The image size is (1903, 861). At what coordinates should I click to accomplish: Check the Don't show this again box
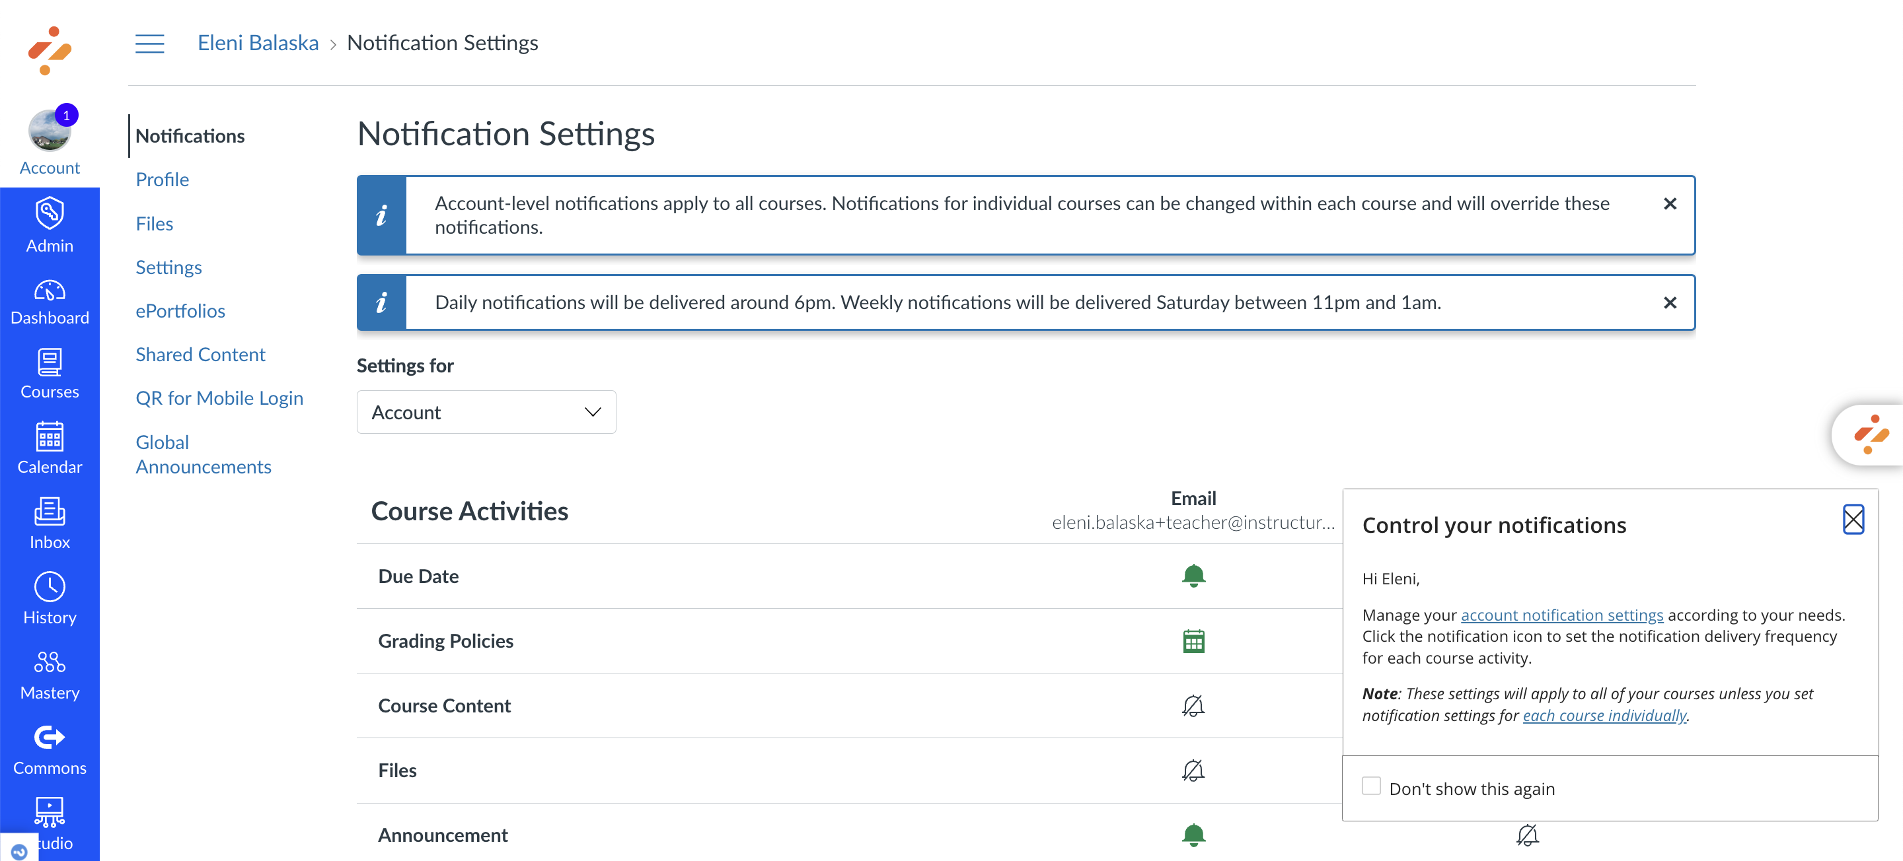[x=1372, y=787]
